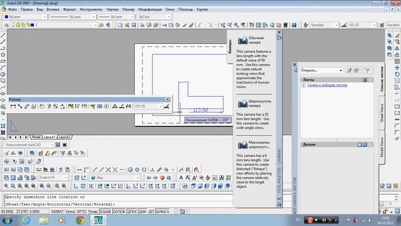Click the first zoom magnifier in zoom toolbar
The width and height of the screenshot is (401, 226).
coord(6,186)
